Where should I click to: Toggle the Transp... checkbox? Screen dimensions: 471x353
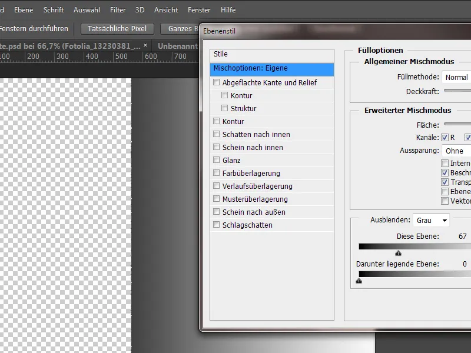tap(445, 182)
